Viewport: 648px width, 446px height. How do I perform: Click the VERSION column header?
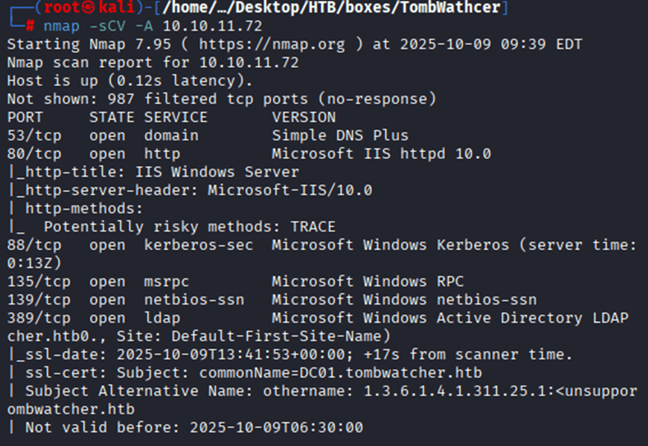(x=303, y=117)
